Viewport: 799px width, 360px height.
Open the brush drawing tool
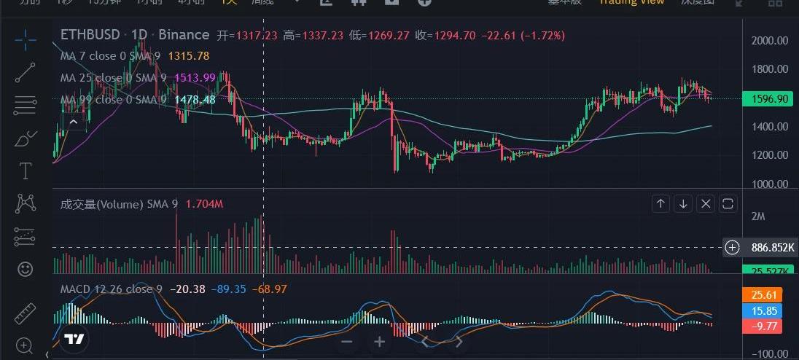26,138
